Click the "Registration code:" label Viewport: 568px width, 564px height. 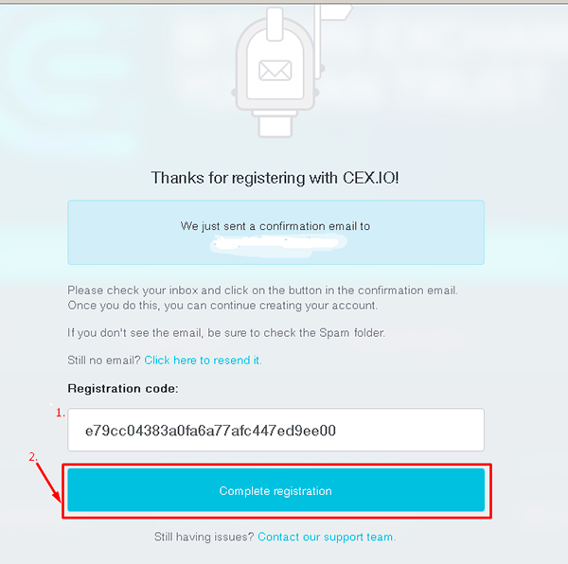pos(123,389)
